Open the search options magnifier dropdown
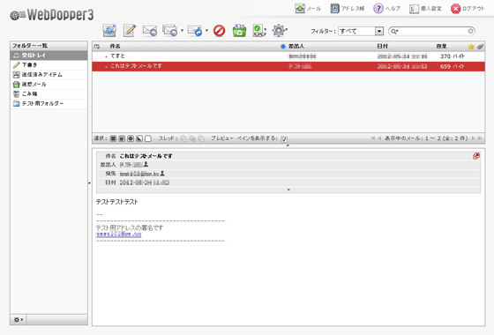494x335 pixels. click(x=394, y=31)
